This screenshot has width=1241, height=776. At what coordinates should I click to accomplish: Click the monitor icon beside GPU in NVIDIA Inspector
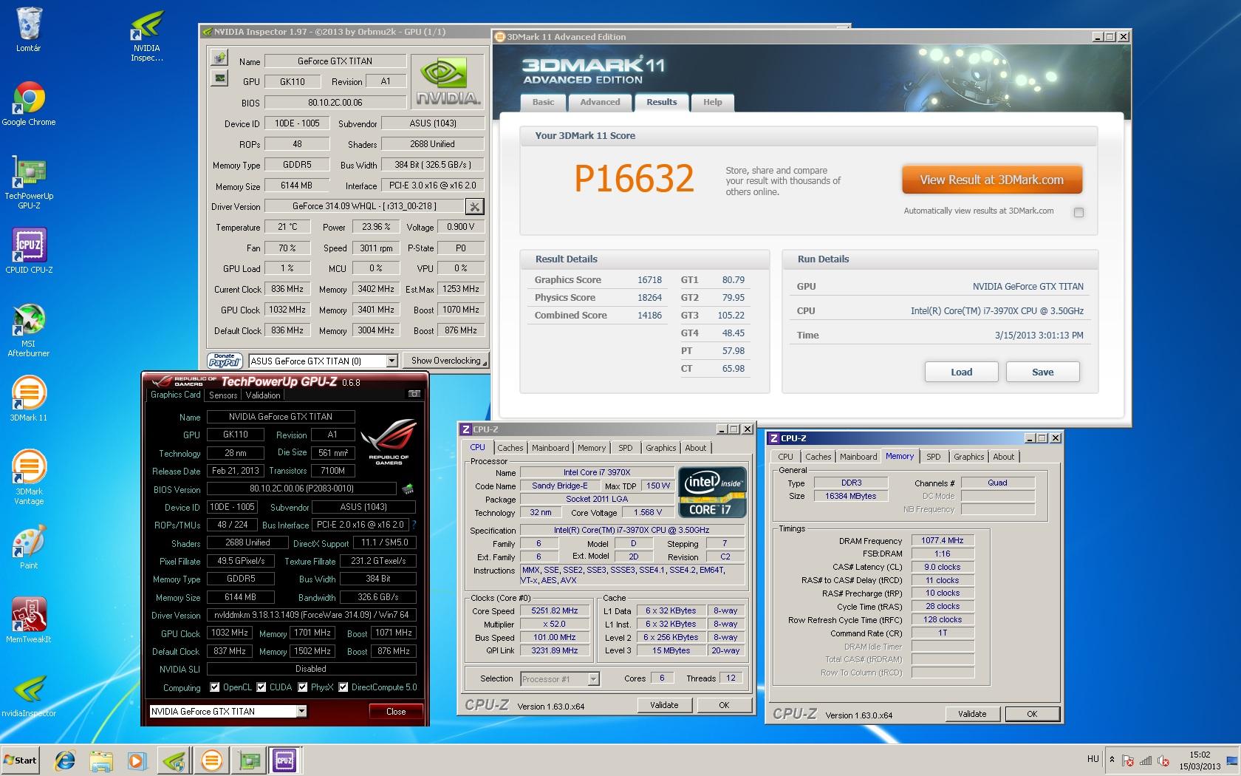219,78
